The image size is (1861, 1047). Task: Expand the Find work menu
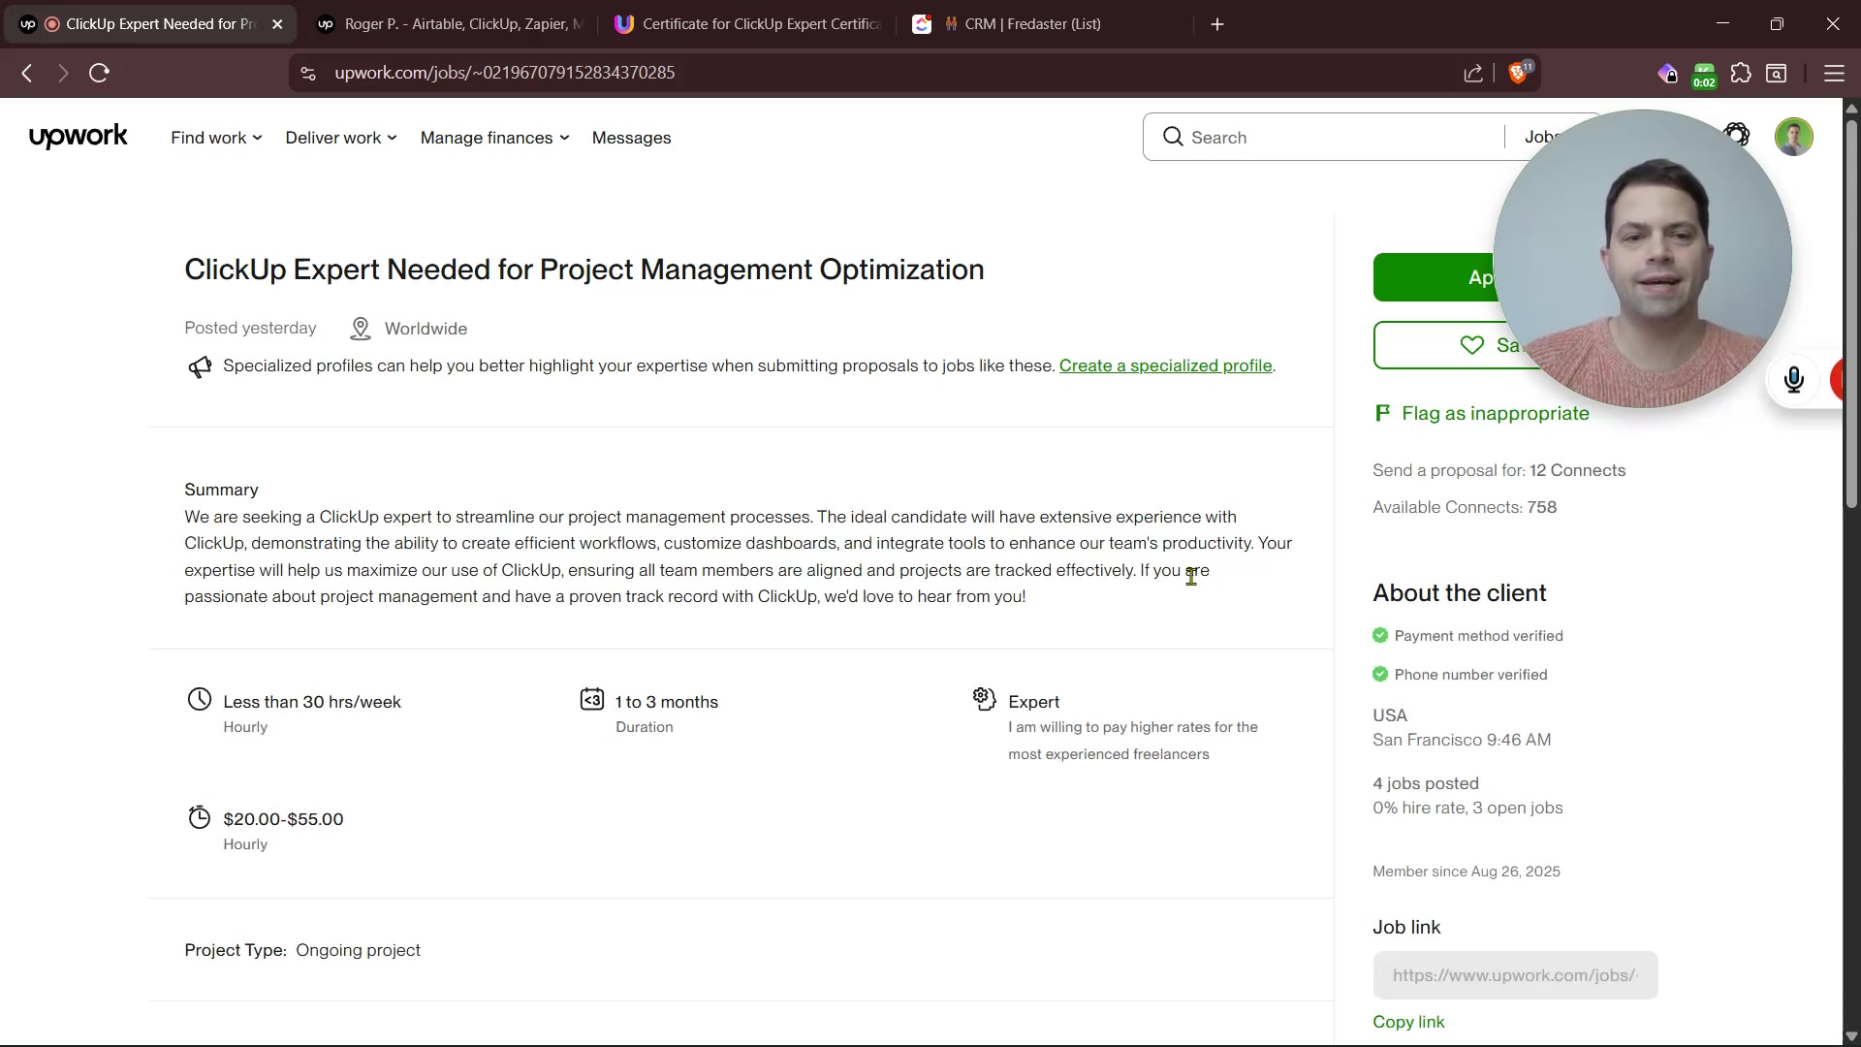(216, 138)
